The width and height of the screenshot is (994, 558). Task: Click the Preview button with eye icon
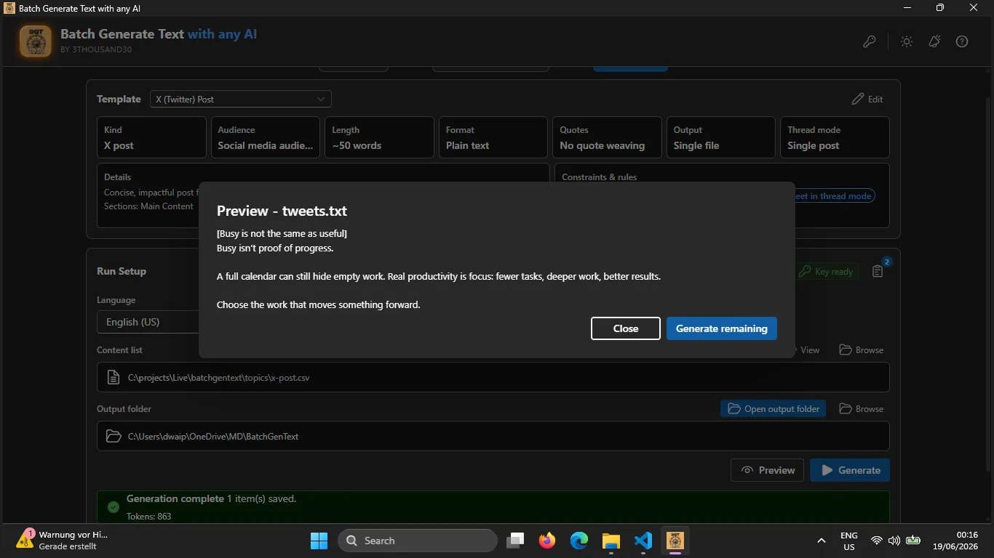tap(768, 470)
